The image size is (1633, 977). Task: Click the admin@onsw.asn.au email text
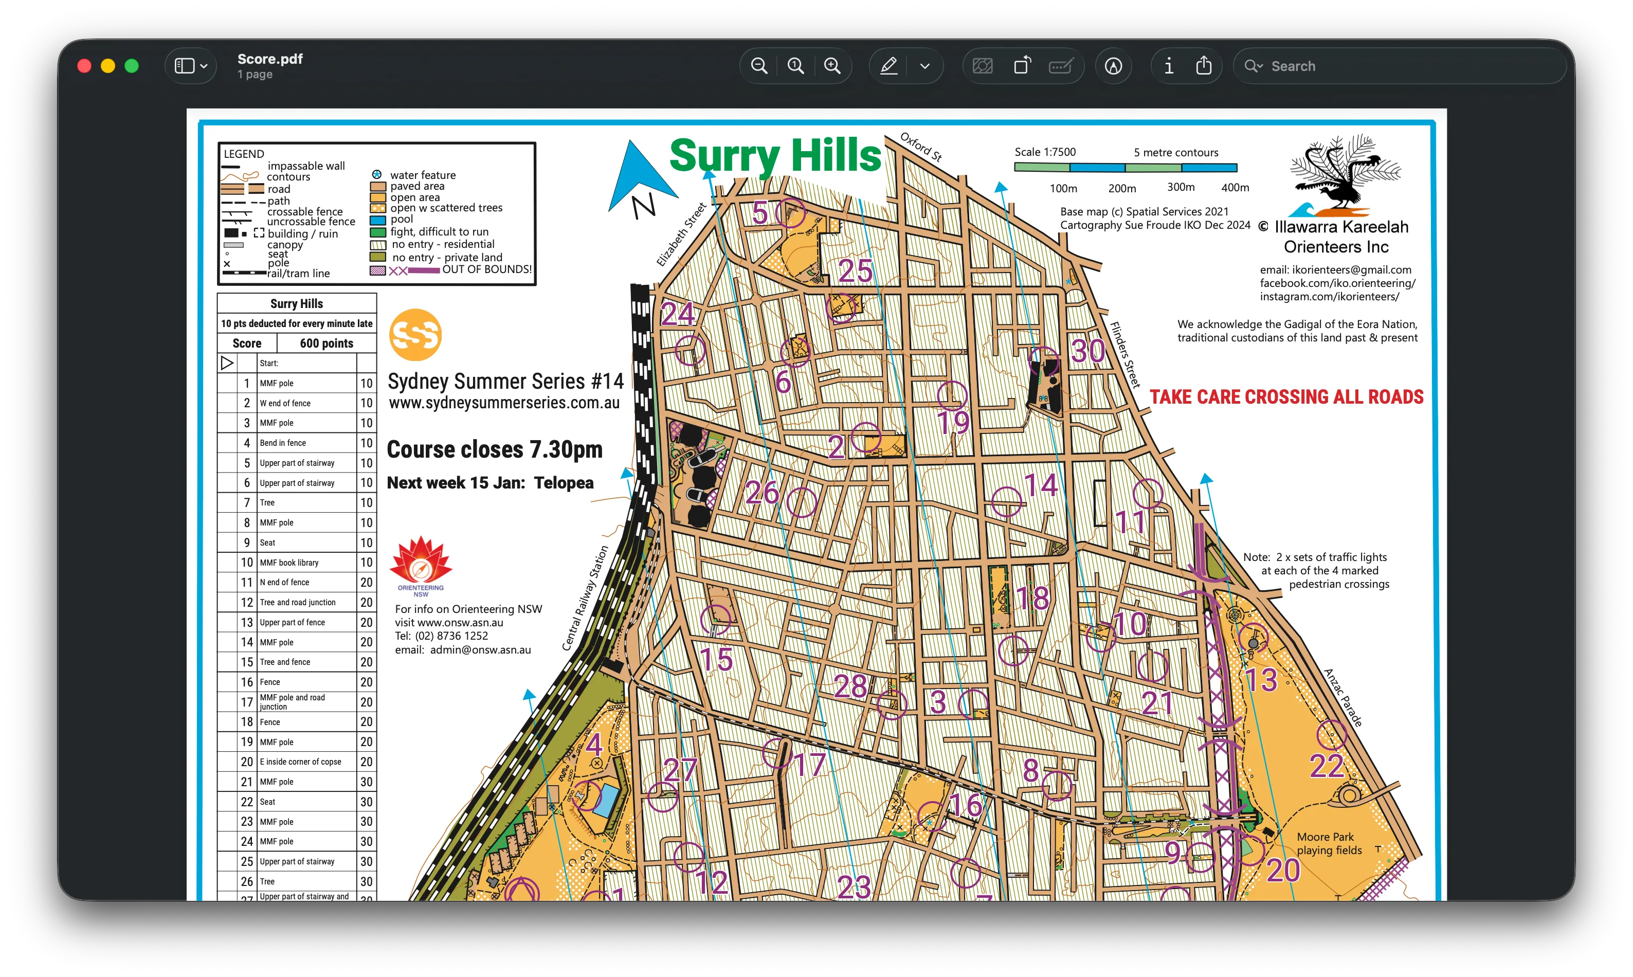[x=480, y=650]
